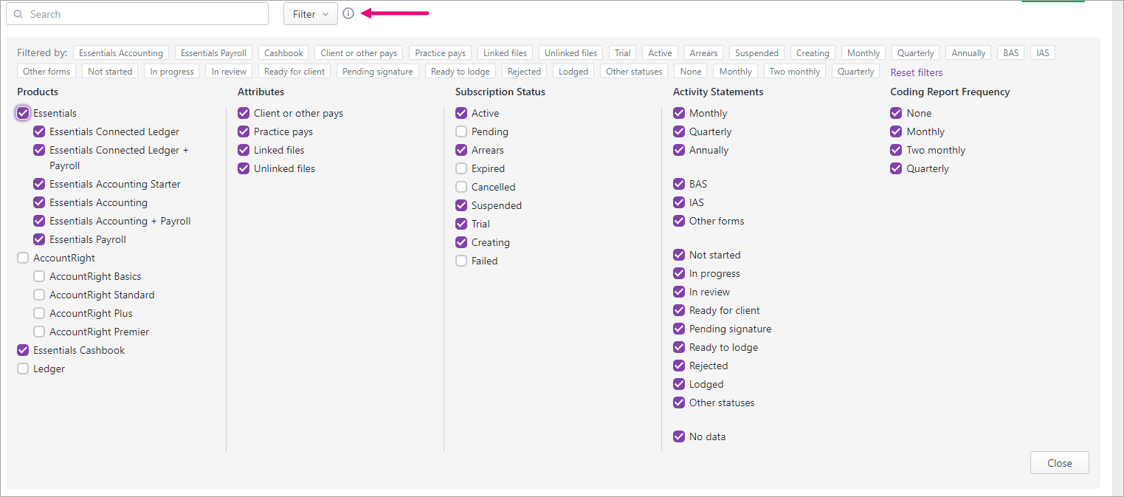
Task: Click the Essentials Accounting filter tag
Action: [121, 53]
